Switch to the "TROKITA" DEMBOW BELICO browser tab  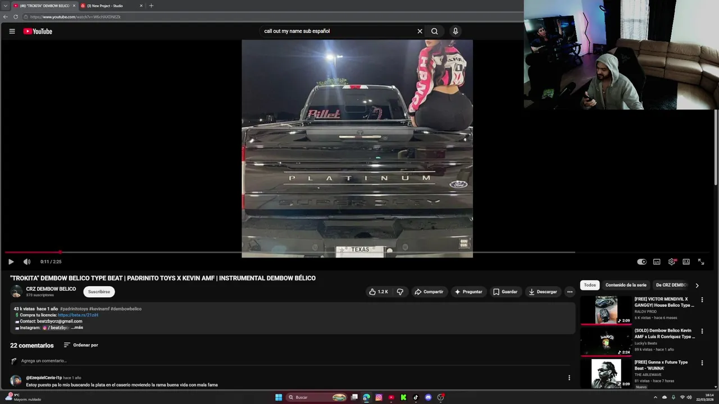pyautogui.click(x=44, y=6)
